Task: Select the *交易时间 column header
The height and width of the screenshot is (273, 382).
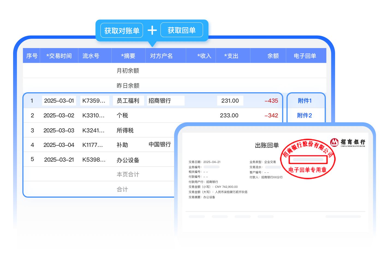Action: point(59,56)
